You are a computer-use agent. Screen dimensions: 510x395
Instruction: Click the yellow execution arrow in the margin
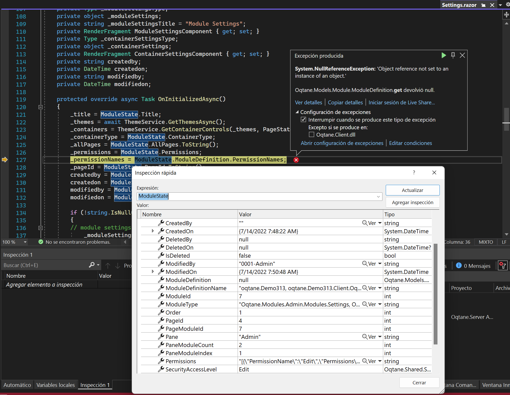point(5,160)
